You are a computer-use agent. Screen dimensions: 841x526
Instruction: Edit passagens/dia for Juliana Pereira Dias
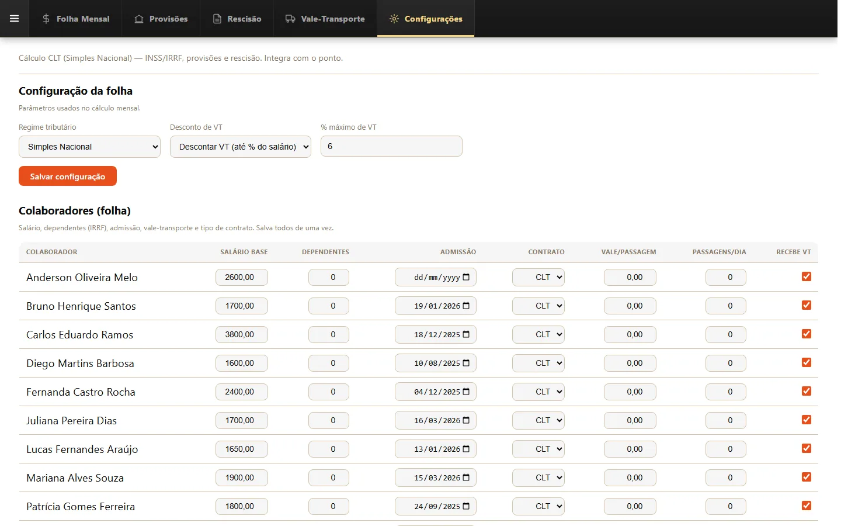726,420
